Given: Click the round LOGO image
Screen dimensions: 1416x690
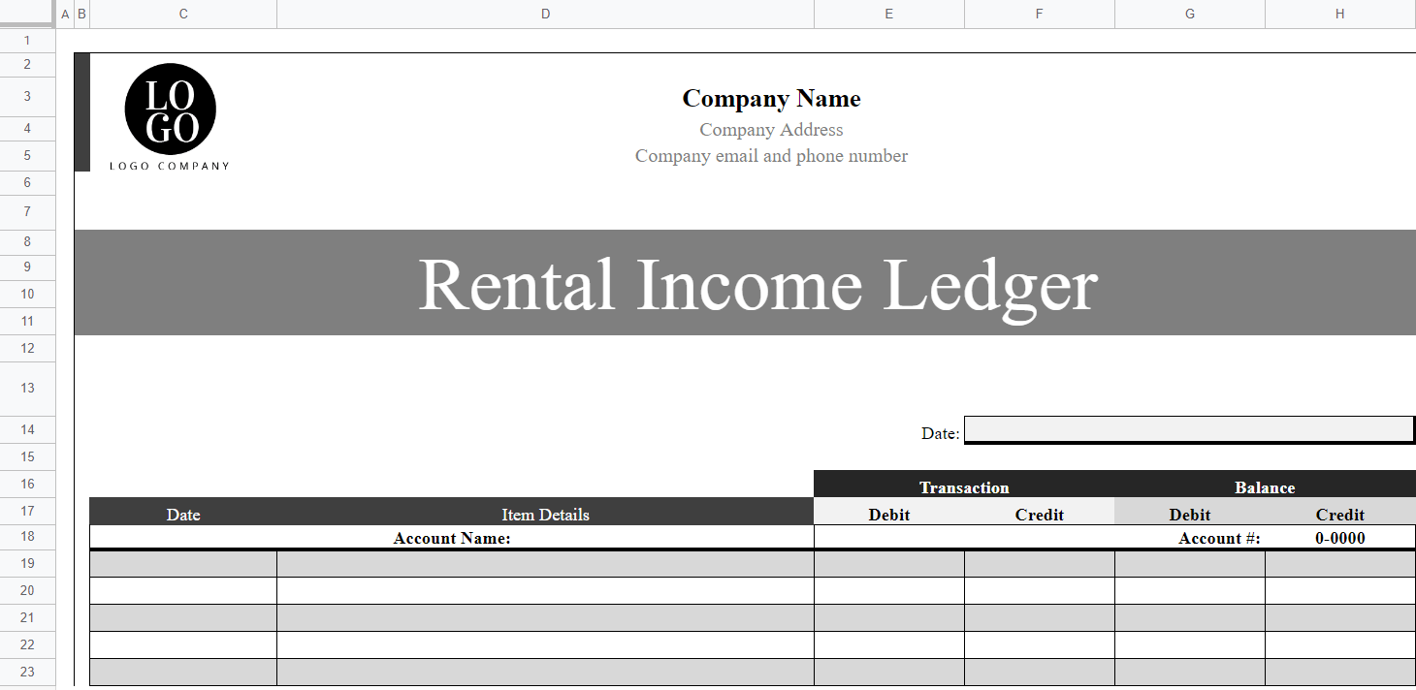Looking at the screenshot, I should tap(170, 109).
